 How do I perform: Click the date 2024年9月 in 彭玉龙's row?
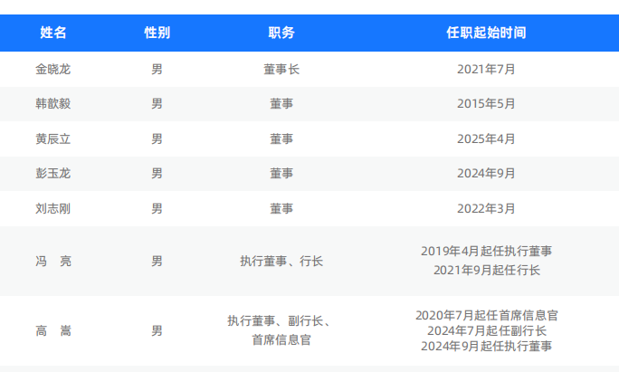486,173
